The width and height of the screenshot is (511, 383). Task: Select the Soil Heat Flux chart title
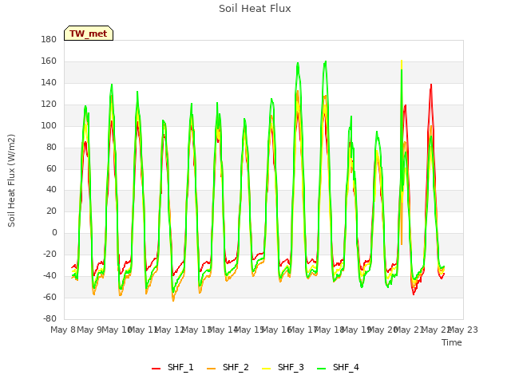[255, 9]
